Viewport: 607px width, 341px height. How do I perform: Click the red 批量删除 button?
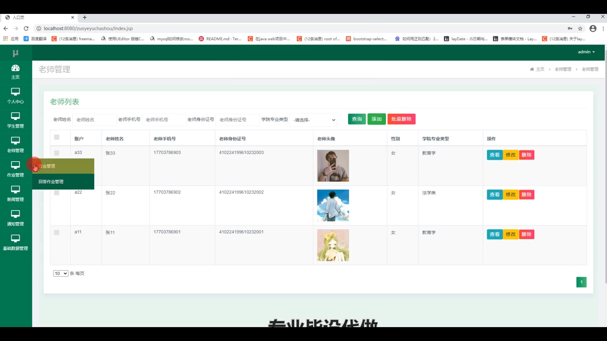pos(401,119)
